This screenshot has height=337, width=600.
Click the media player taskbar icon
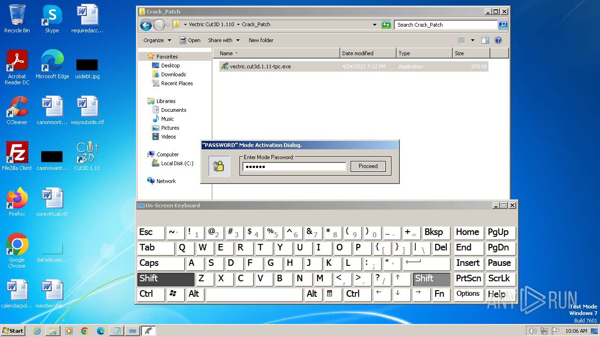69,331
